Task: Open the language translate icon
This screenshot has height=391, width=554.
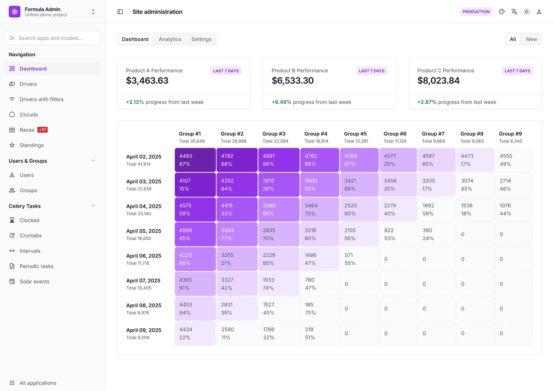Action: pos(514,12)
